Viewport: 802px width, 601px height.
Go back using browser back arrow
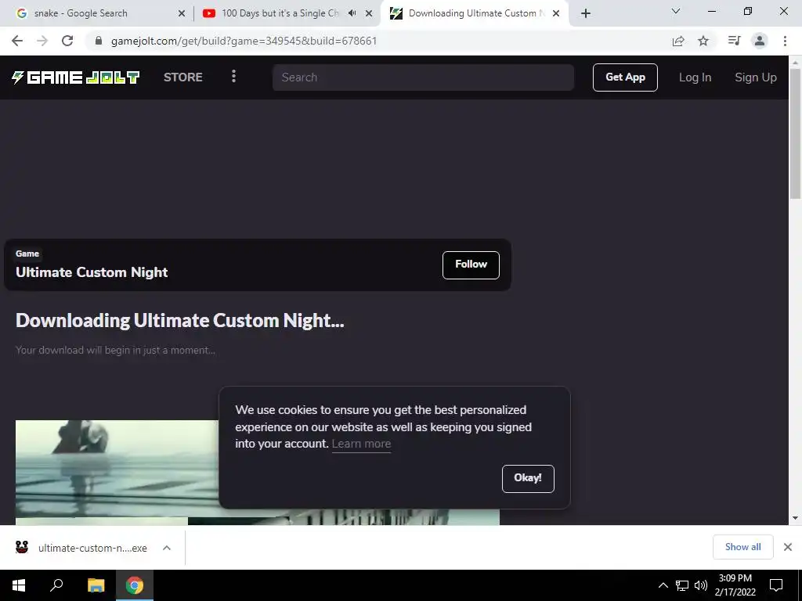click(17, 41)
